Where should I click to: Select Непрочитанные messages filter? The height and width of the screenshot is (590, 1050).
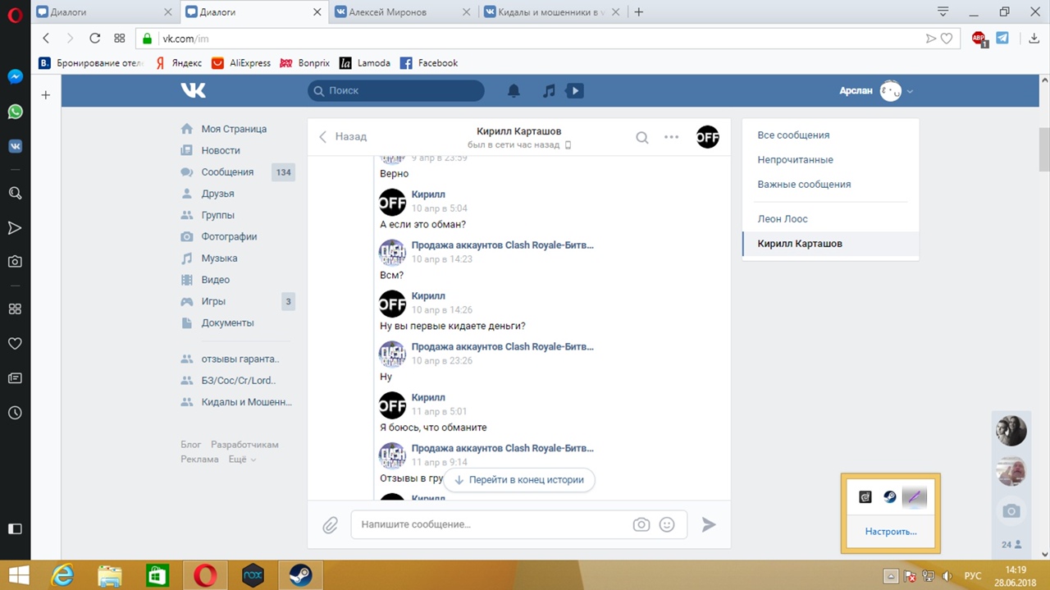[795, 160]
